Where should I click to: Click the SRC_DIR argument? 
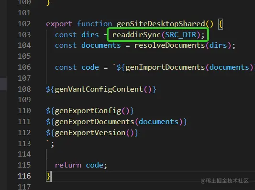(x=181, y=35)
